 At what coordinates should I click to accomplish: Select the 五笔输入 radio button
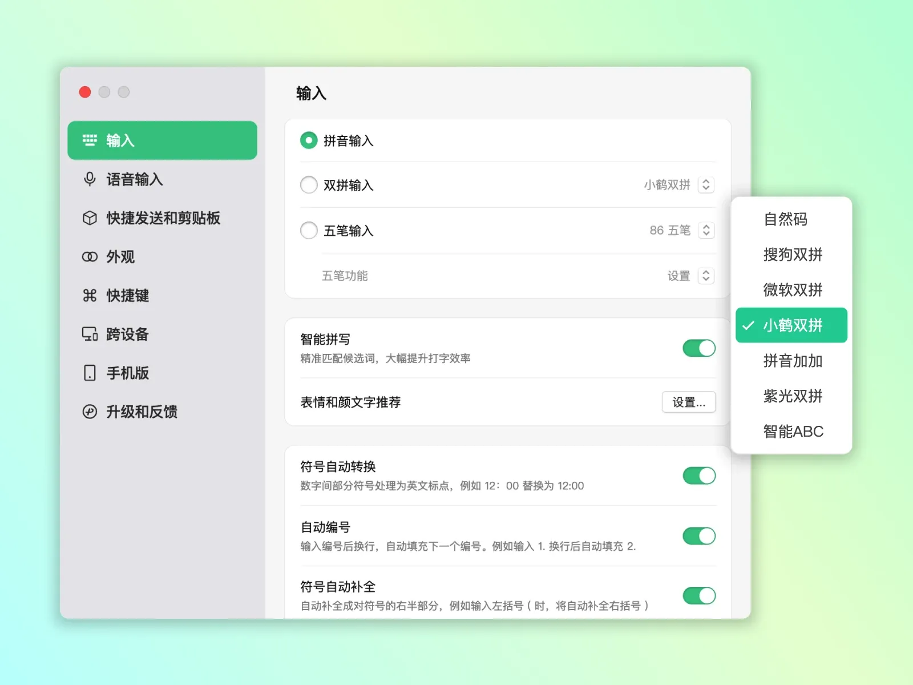(x=309, y=231)
